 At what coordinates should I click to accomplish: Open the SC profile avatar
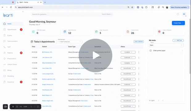[184, 14]
